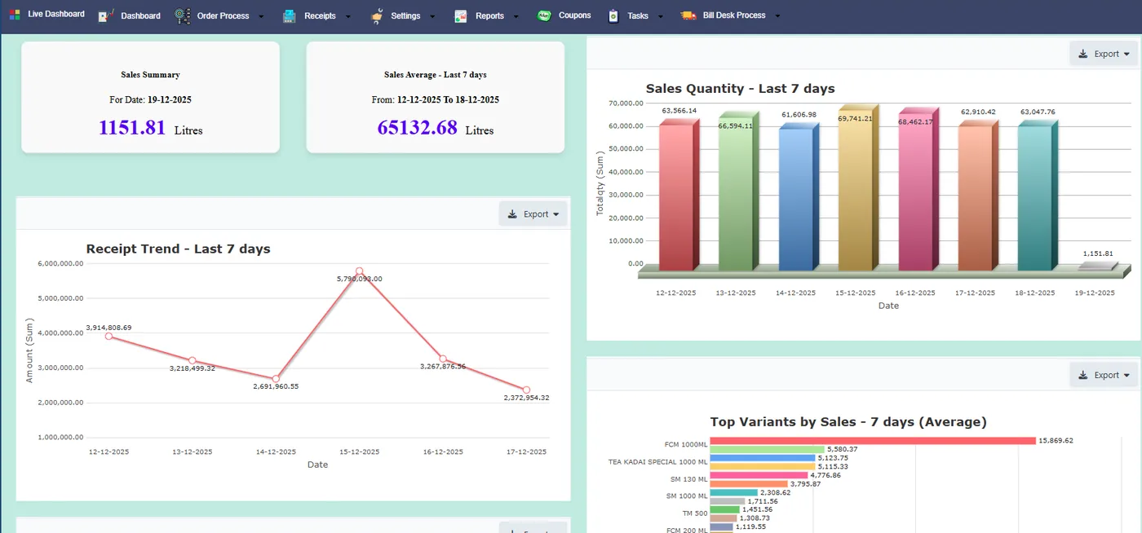Click Receipt Trend data point for 17-12-2025
The width and height of the screenshot is (1142, 533).
526,390
